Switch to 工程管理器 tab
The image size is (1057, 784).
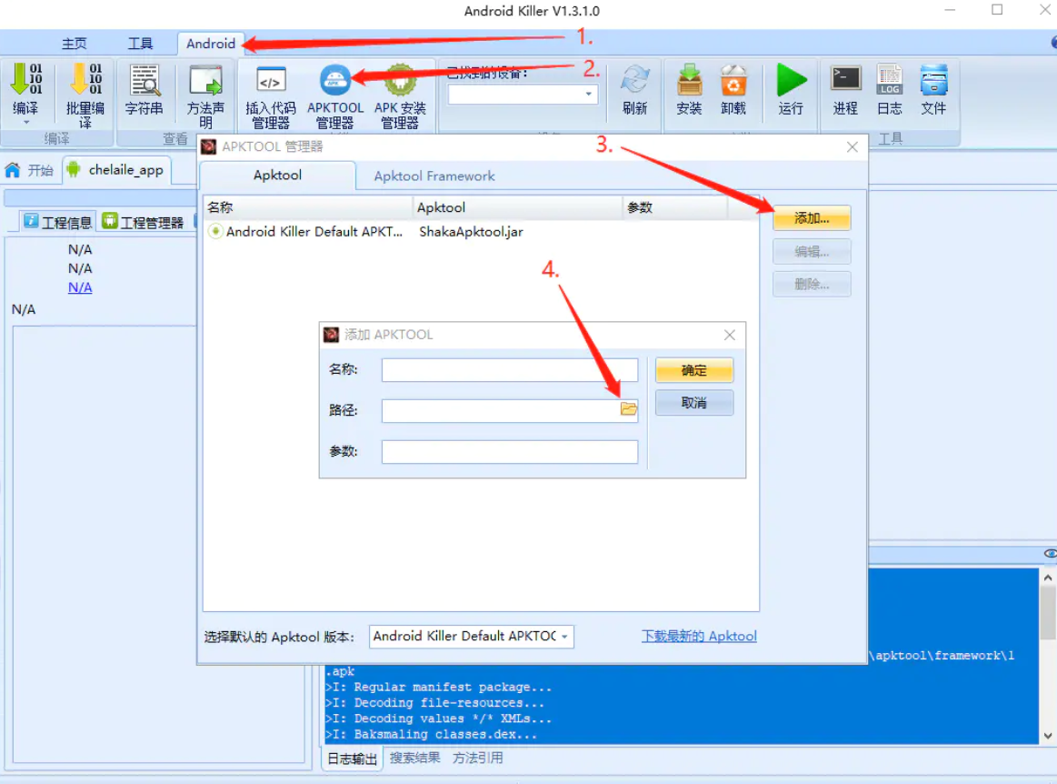(144, 222)
